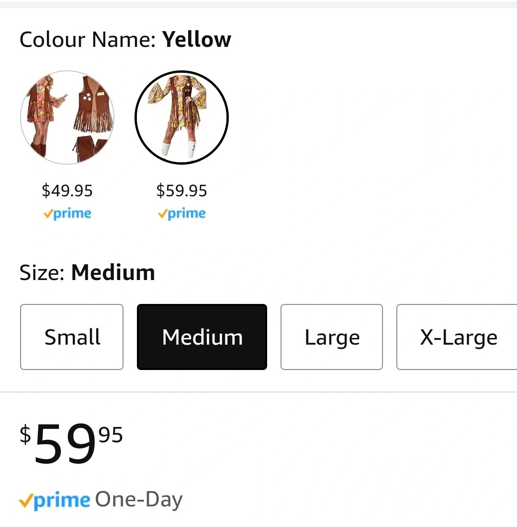Choose the Small size option
The width and height of the screenshot is (517, 527).
(x=72, y=337)
